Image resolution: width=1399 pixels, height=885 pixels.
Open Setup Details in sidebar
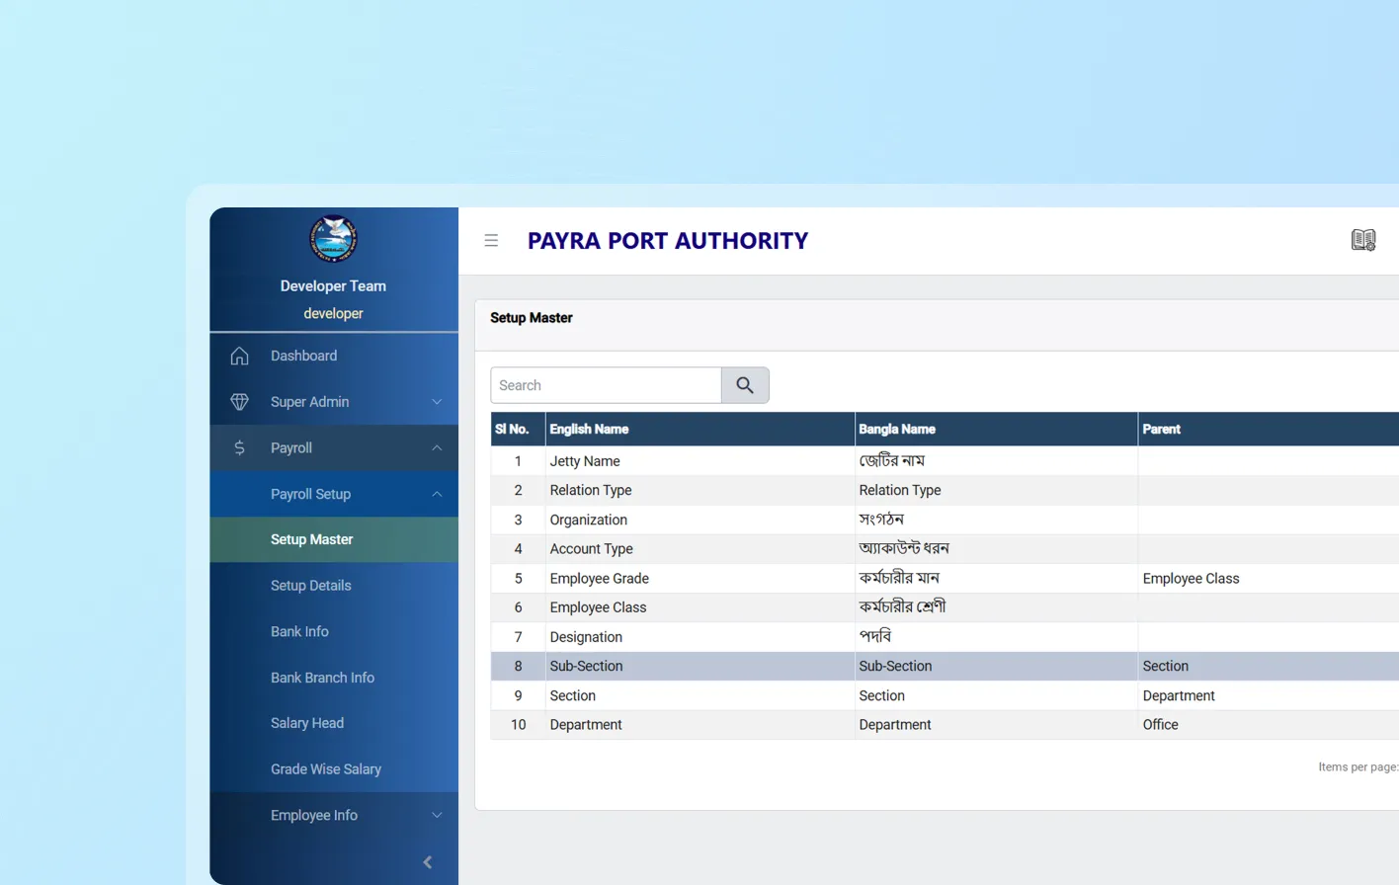[311, 586]
